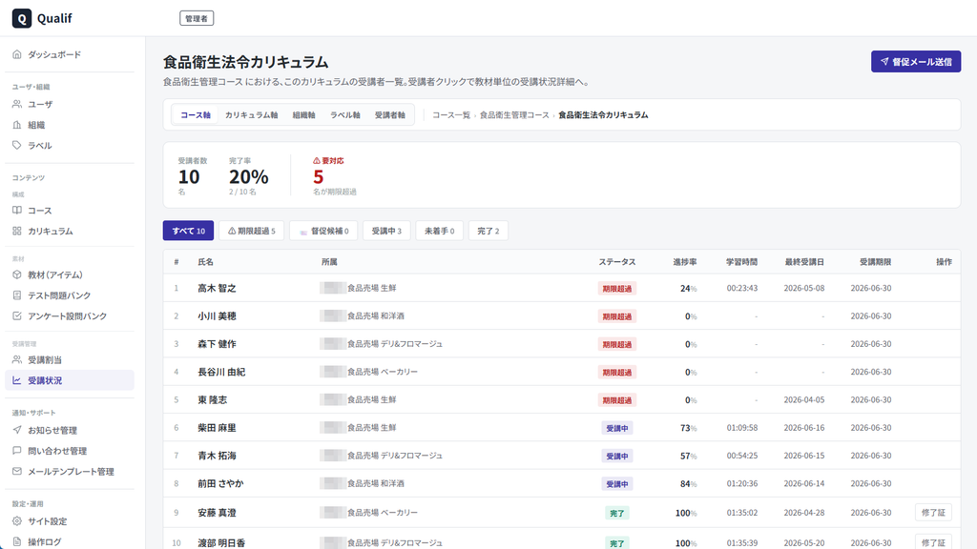The width and height of the screenshot is (977, 549).
Task: Switch to カリキュラム軸 tab
Action: [x=251, y=115]
